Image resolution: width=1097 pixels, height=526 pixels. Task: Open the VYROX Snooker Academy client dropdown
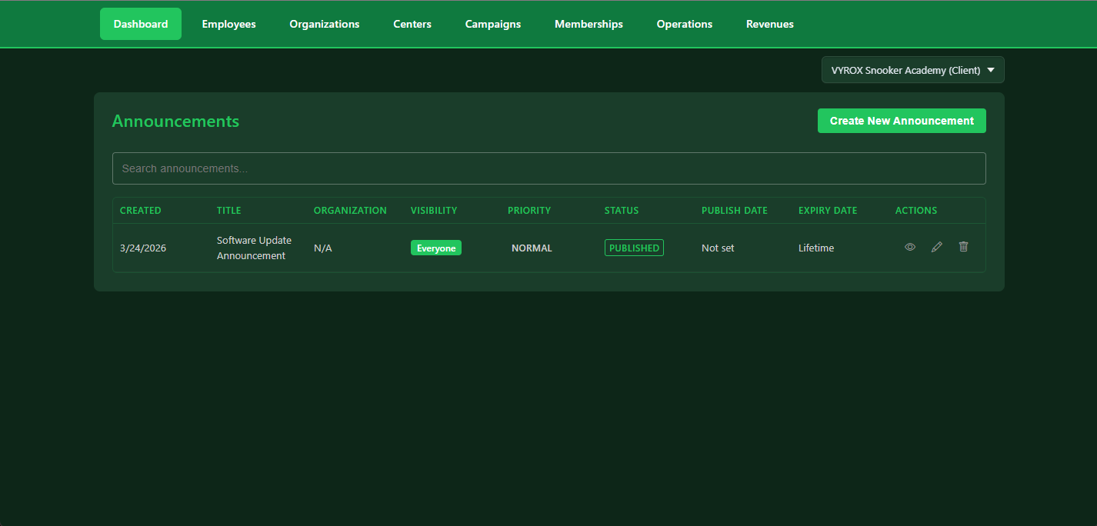[912, 69]
